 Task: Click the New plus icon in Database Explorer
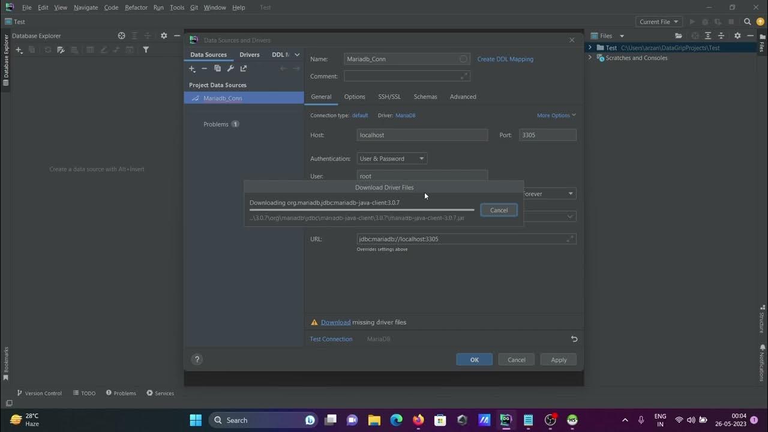coord(19,50)
